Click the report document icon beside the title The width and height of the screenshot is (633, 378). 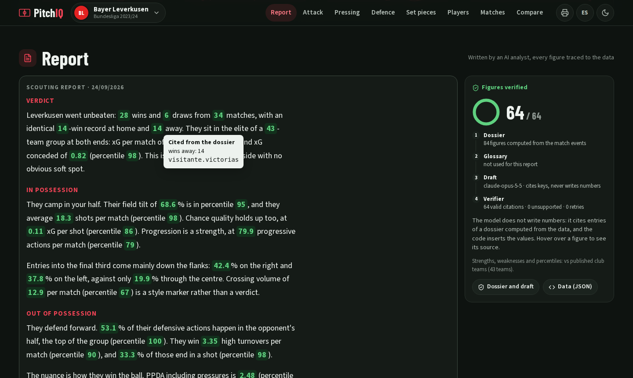pos(28,58)
